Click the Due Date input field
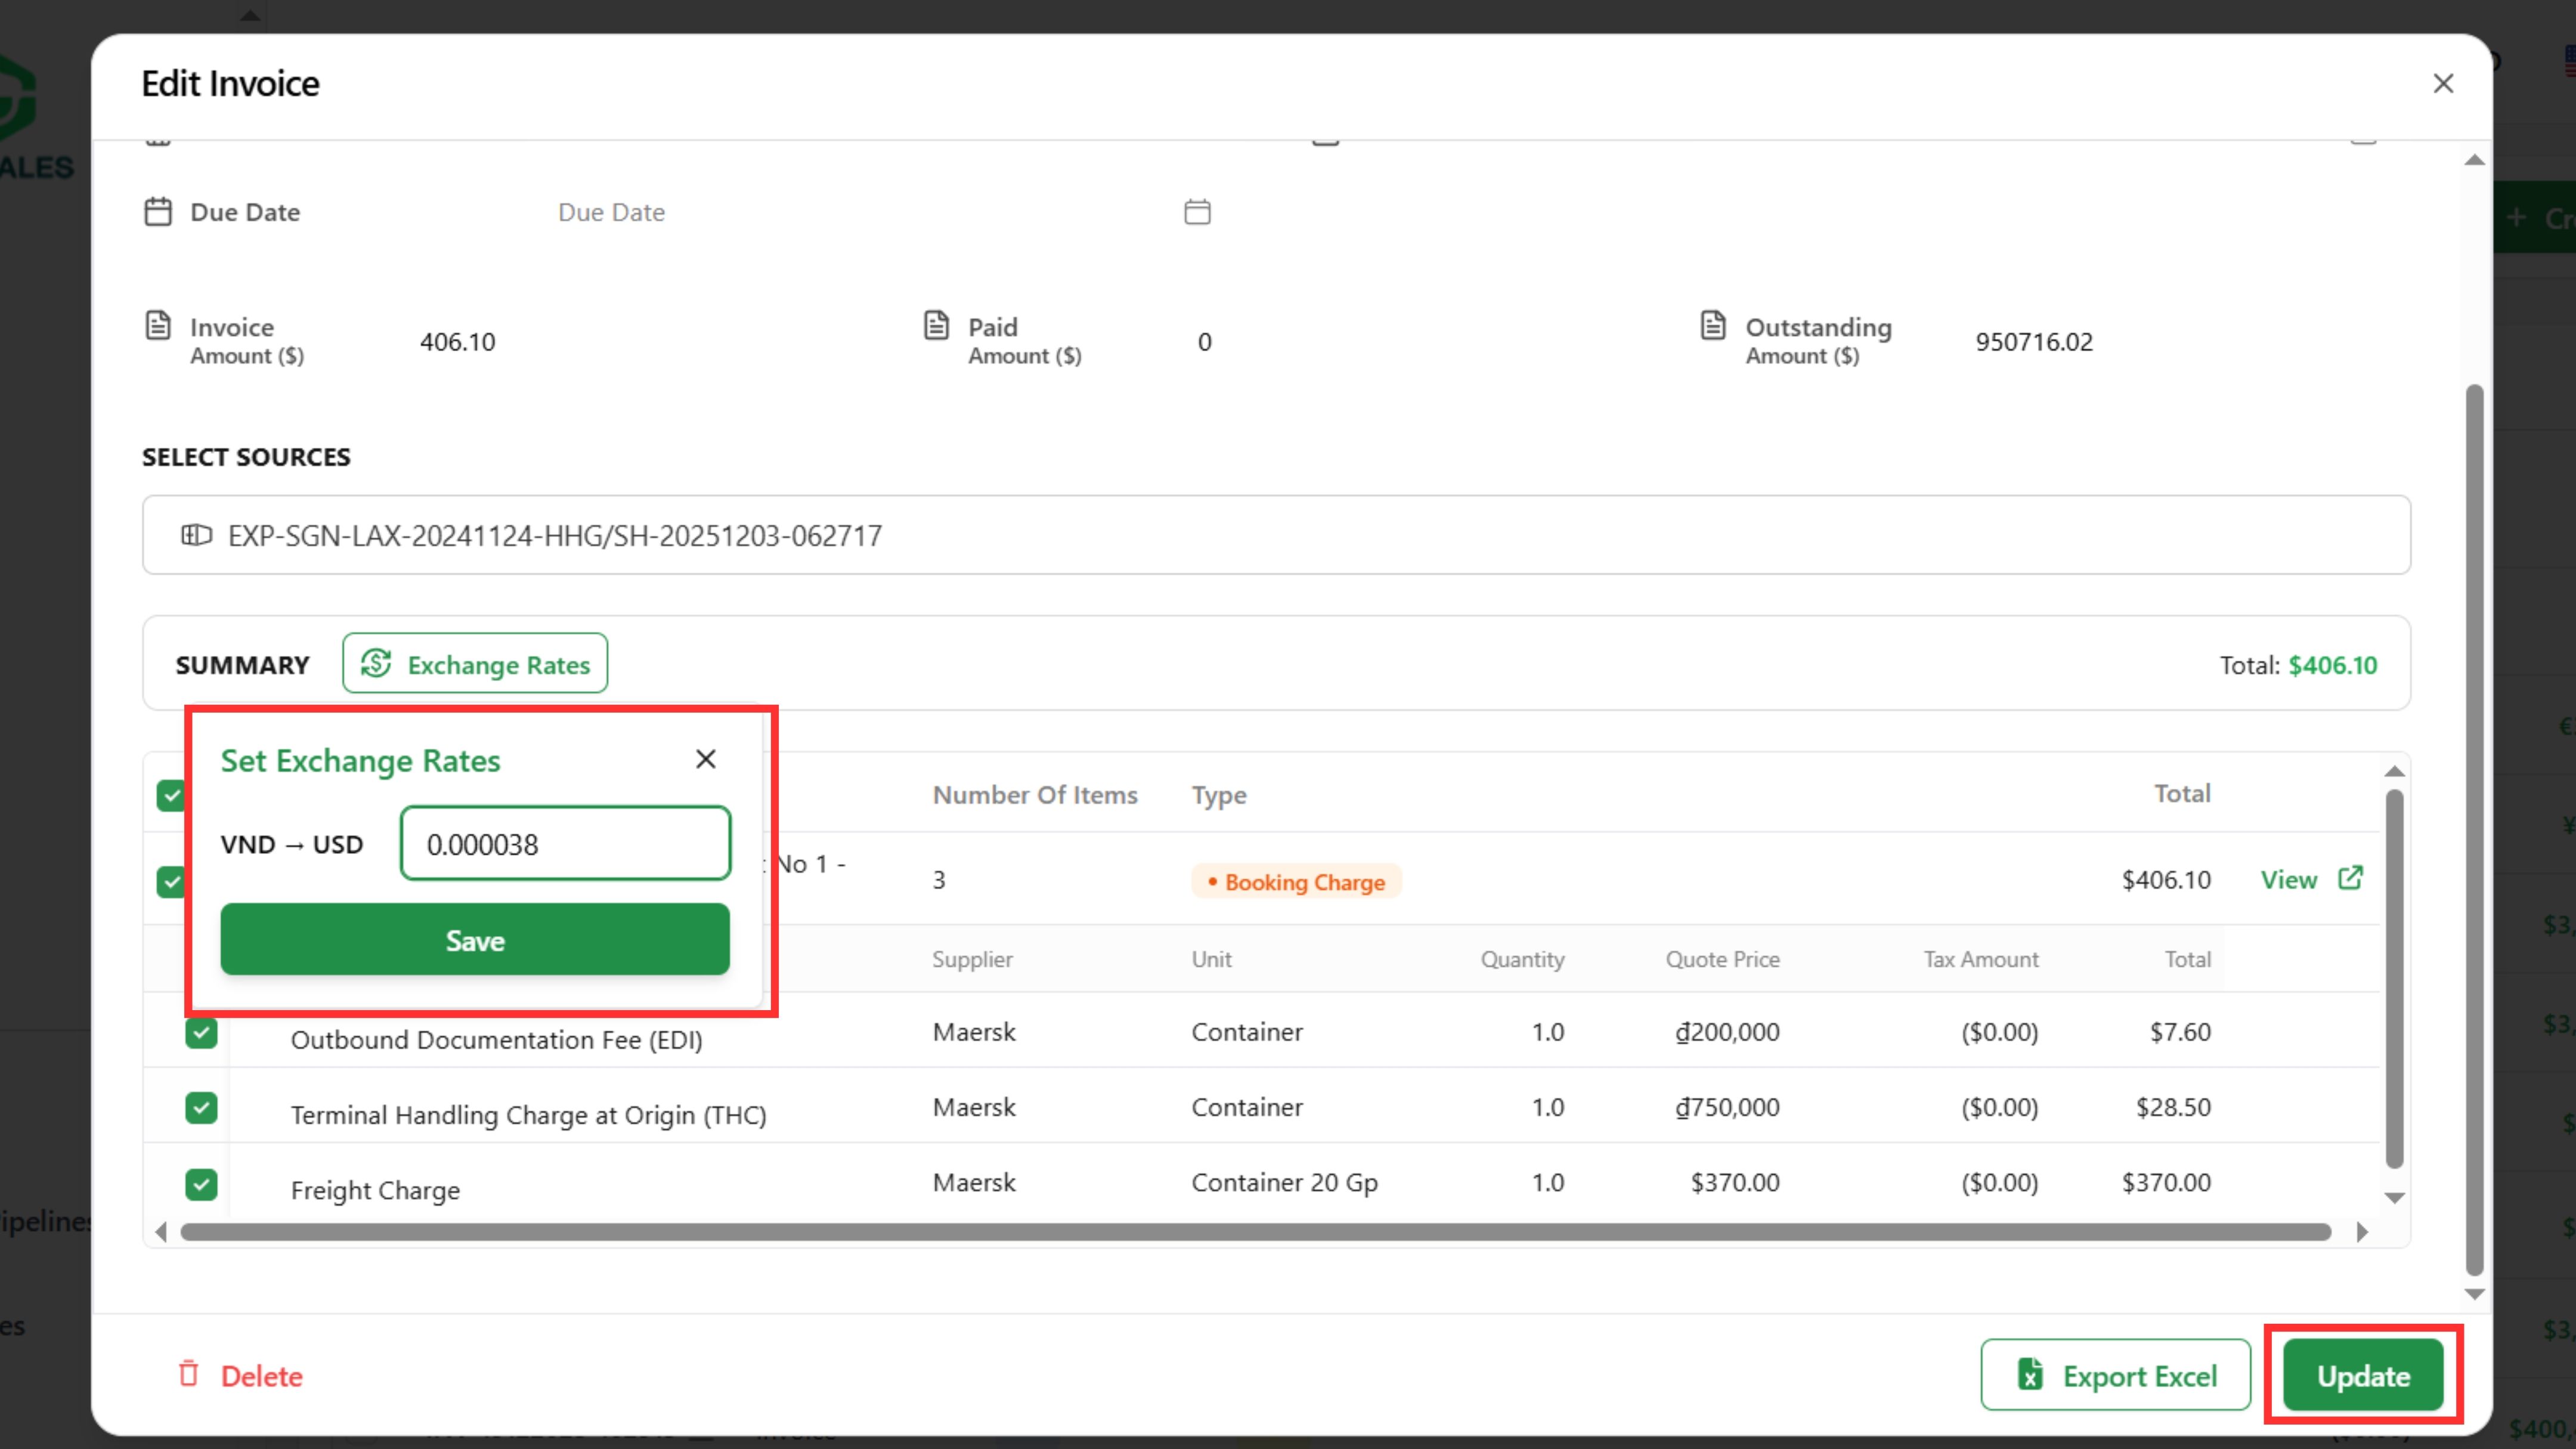The height and width of the screenshot is (1449, 2576). click(860, 212)
